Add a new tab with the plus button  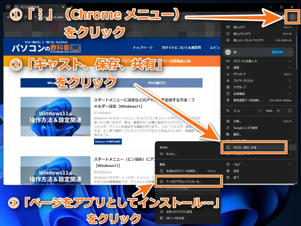(72, 7)
